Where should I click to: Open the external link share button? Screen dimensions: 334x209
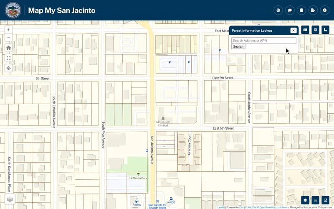(x=326, y=200)
